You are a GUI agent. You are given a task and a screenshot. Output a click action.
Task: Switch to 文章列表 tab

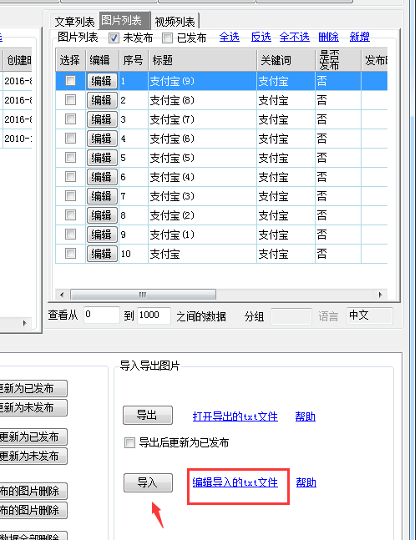74,22
